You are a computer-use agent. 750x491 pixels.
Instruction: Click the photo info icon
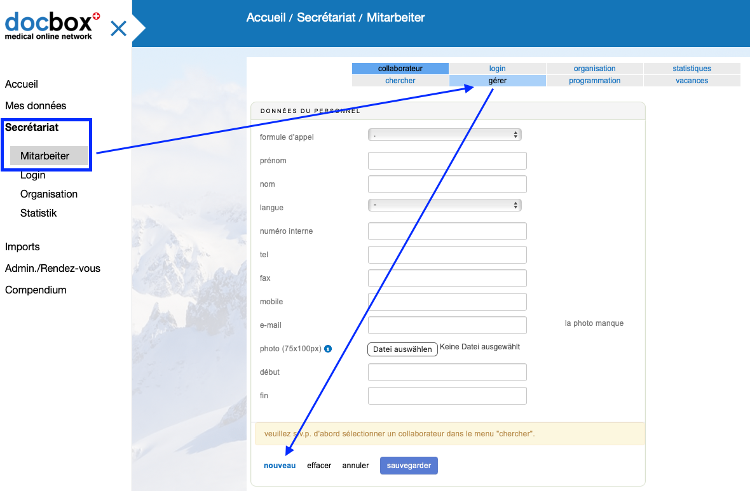328,349
